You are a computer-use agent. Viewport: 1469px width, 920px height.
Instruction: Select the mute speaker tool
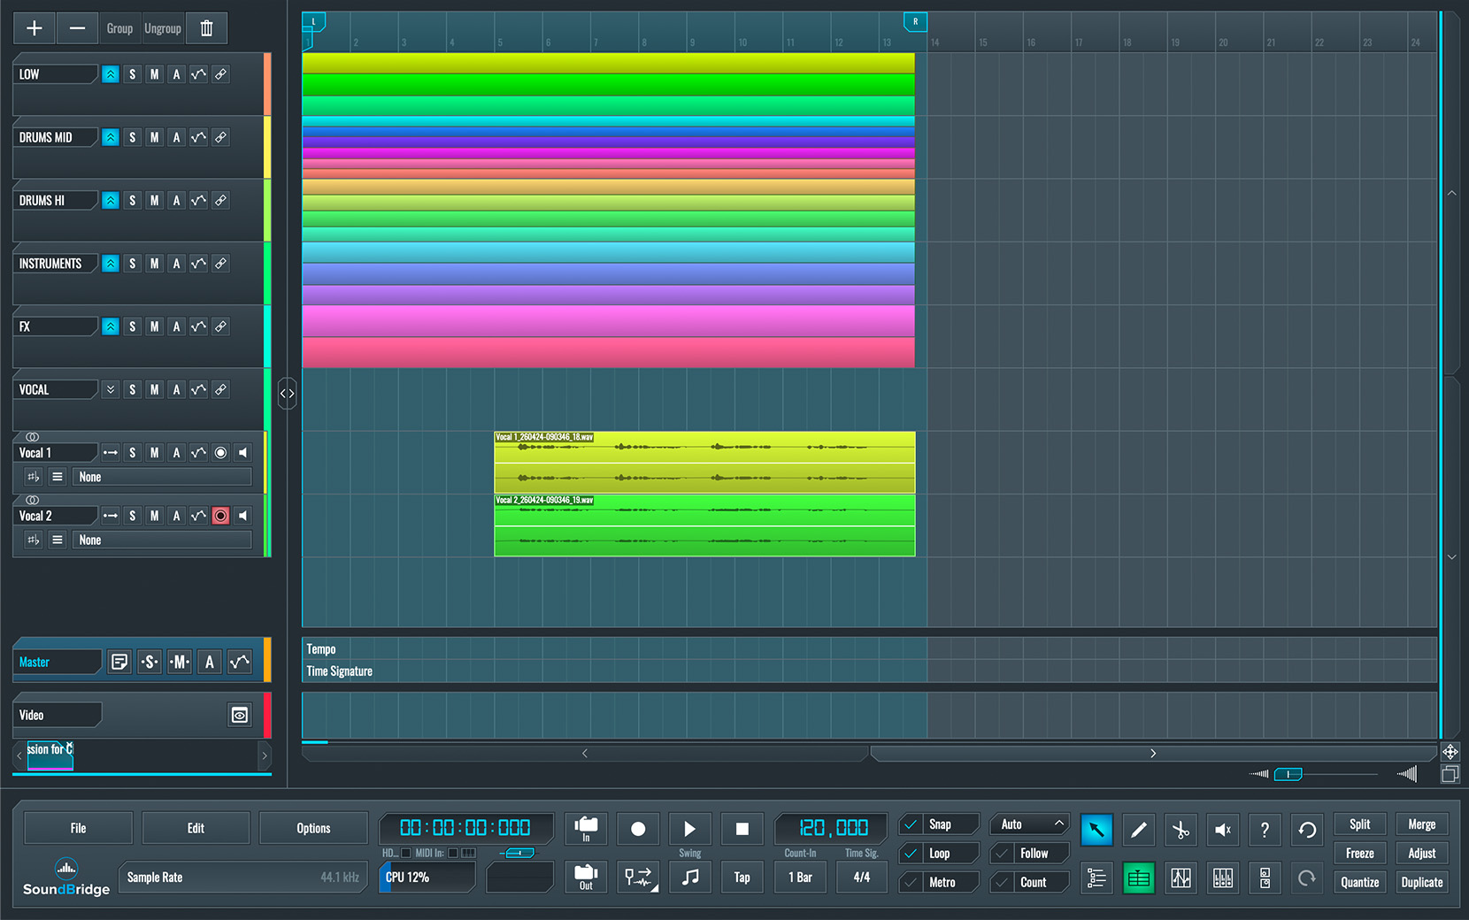pyautogui.click(x=1223, y=830)
